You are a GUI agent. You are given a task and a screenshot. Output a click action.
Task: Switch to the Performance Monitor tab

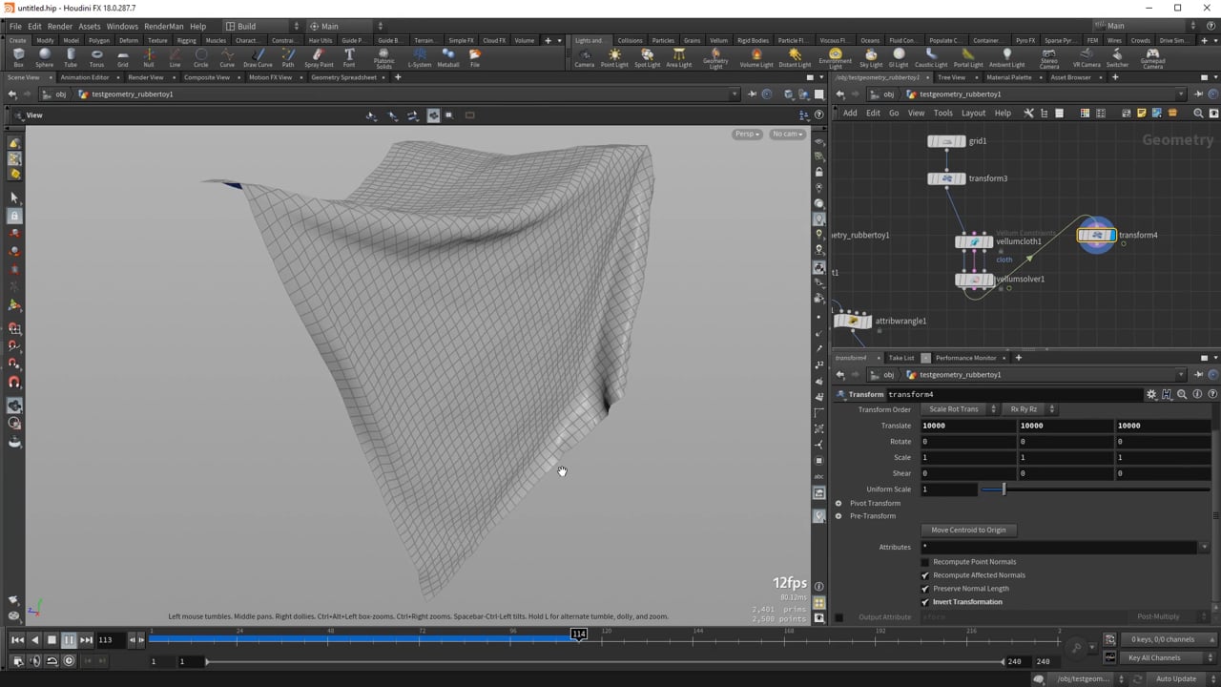pos(965,357)
